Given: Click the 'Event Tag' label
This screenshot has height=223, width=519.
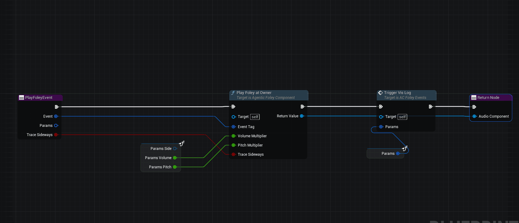Looking at the screenshot, I should (246, 127).
